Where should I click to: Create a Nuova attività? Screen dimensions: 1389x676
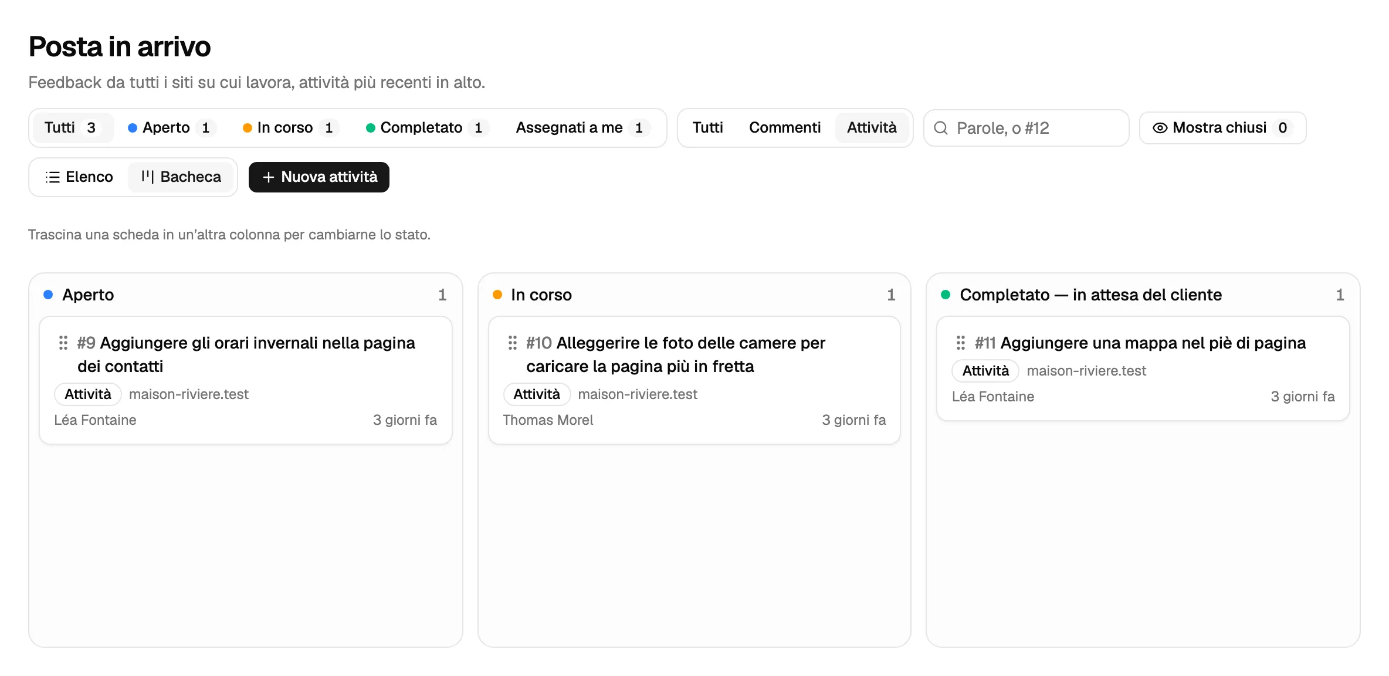(319, 177)
